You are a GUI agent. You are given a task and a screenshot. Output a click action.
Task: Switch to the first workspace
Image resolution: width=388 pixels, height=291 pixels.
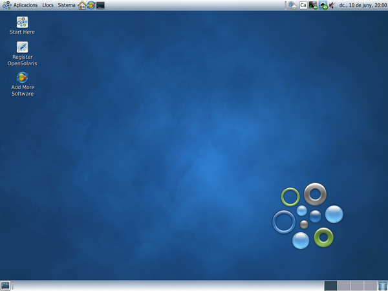[330, 285]
